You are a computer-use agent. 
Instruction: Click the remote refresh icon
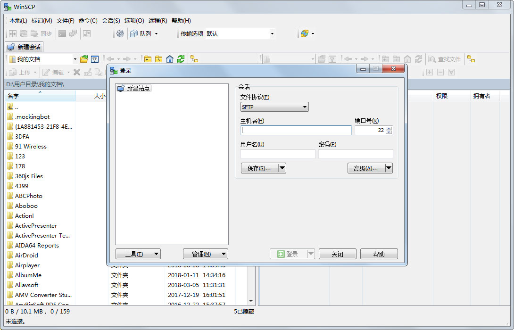(x=418, y=59)
